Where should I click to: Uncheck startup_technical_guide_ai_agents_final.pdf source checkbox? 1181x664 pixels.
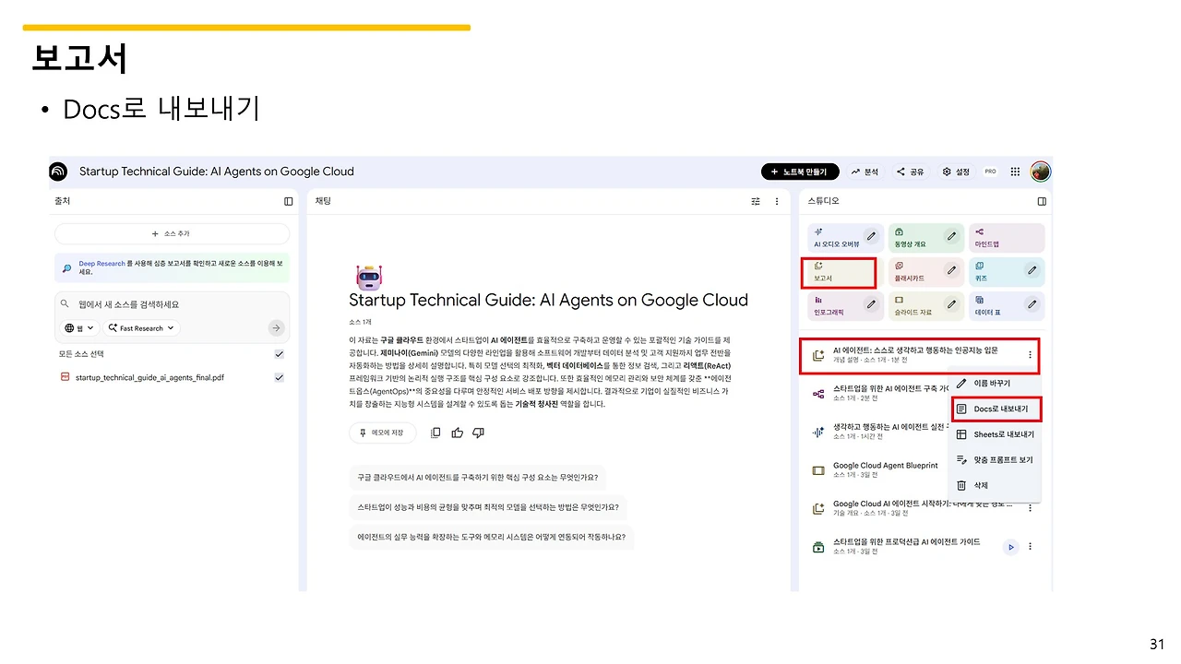tap(279, 377)
